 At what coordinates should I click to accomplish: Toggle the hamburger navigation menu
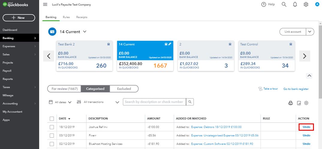[45, 5]
